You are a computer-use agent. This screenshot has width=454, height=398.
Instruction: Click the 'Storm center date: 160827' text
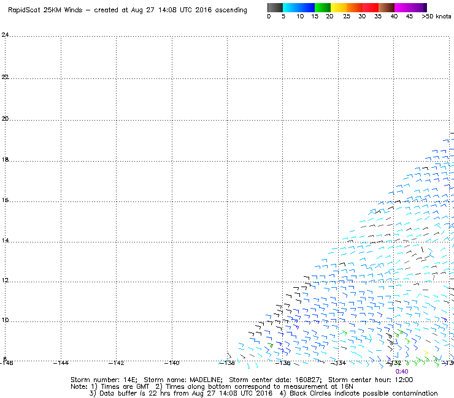coord(275,380)
